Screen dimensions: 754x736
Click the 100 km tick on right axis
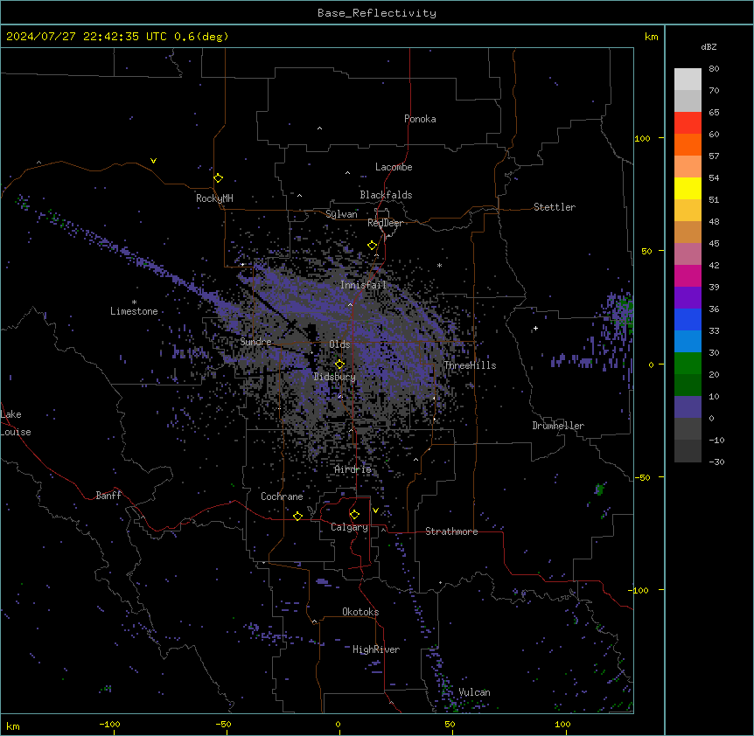[642, 138]
